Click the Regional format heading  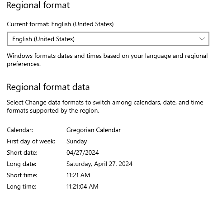tap(38, 5)
